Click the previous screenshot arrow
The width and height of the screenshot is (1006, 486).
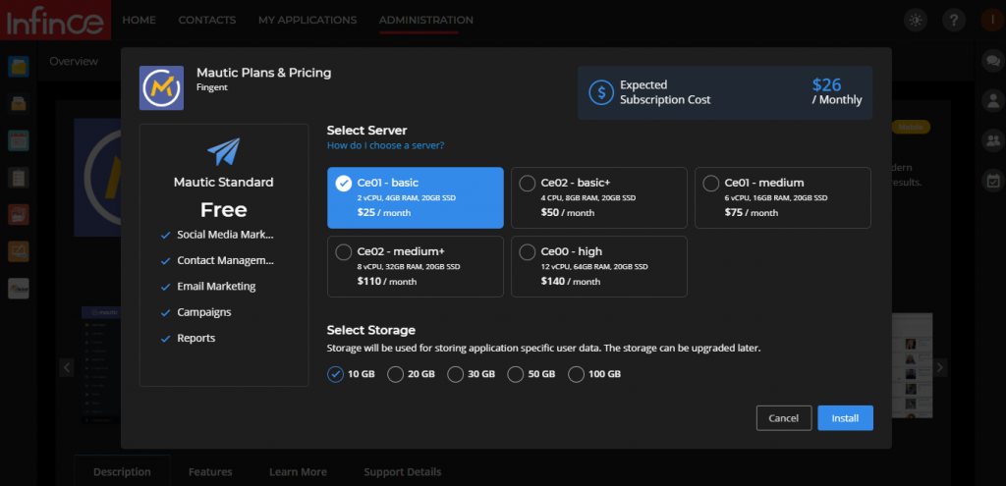(x=67, y=367)
